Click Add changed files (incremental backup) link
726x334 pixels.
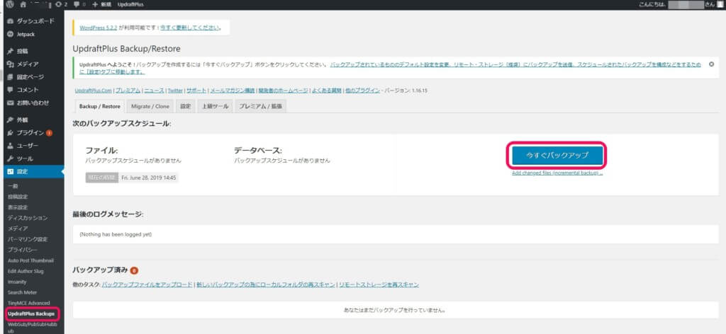557,173
